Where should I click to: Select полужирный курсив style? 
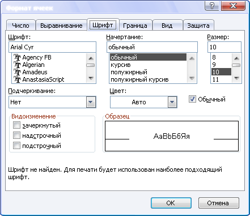pos(139,79)
